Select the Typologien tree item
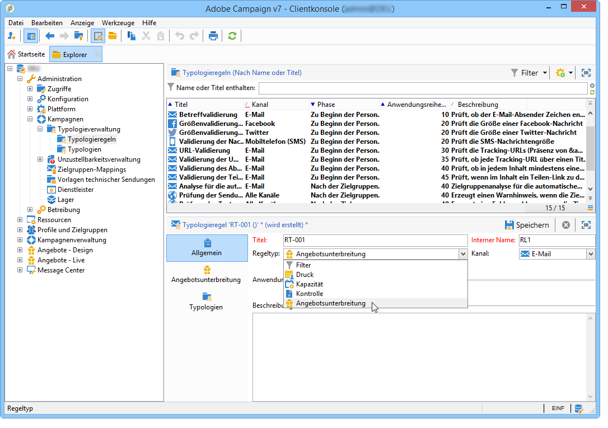Viewport: 608px width, 428px height. [84, 149]
